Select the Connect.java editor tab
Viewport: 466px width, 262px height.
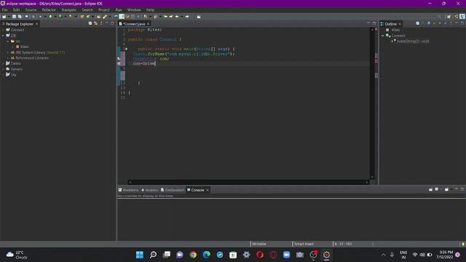(134, 24)
